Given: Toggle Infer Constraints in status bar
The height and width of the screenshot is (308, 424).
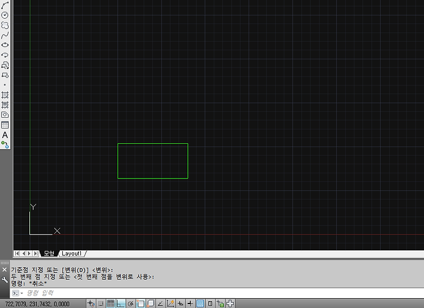Looking at the screenshot, I should pyautogui.click(x=91, y=303).
